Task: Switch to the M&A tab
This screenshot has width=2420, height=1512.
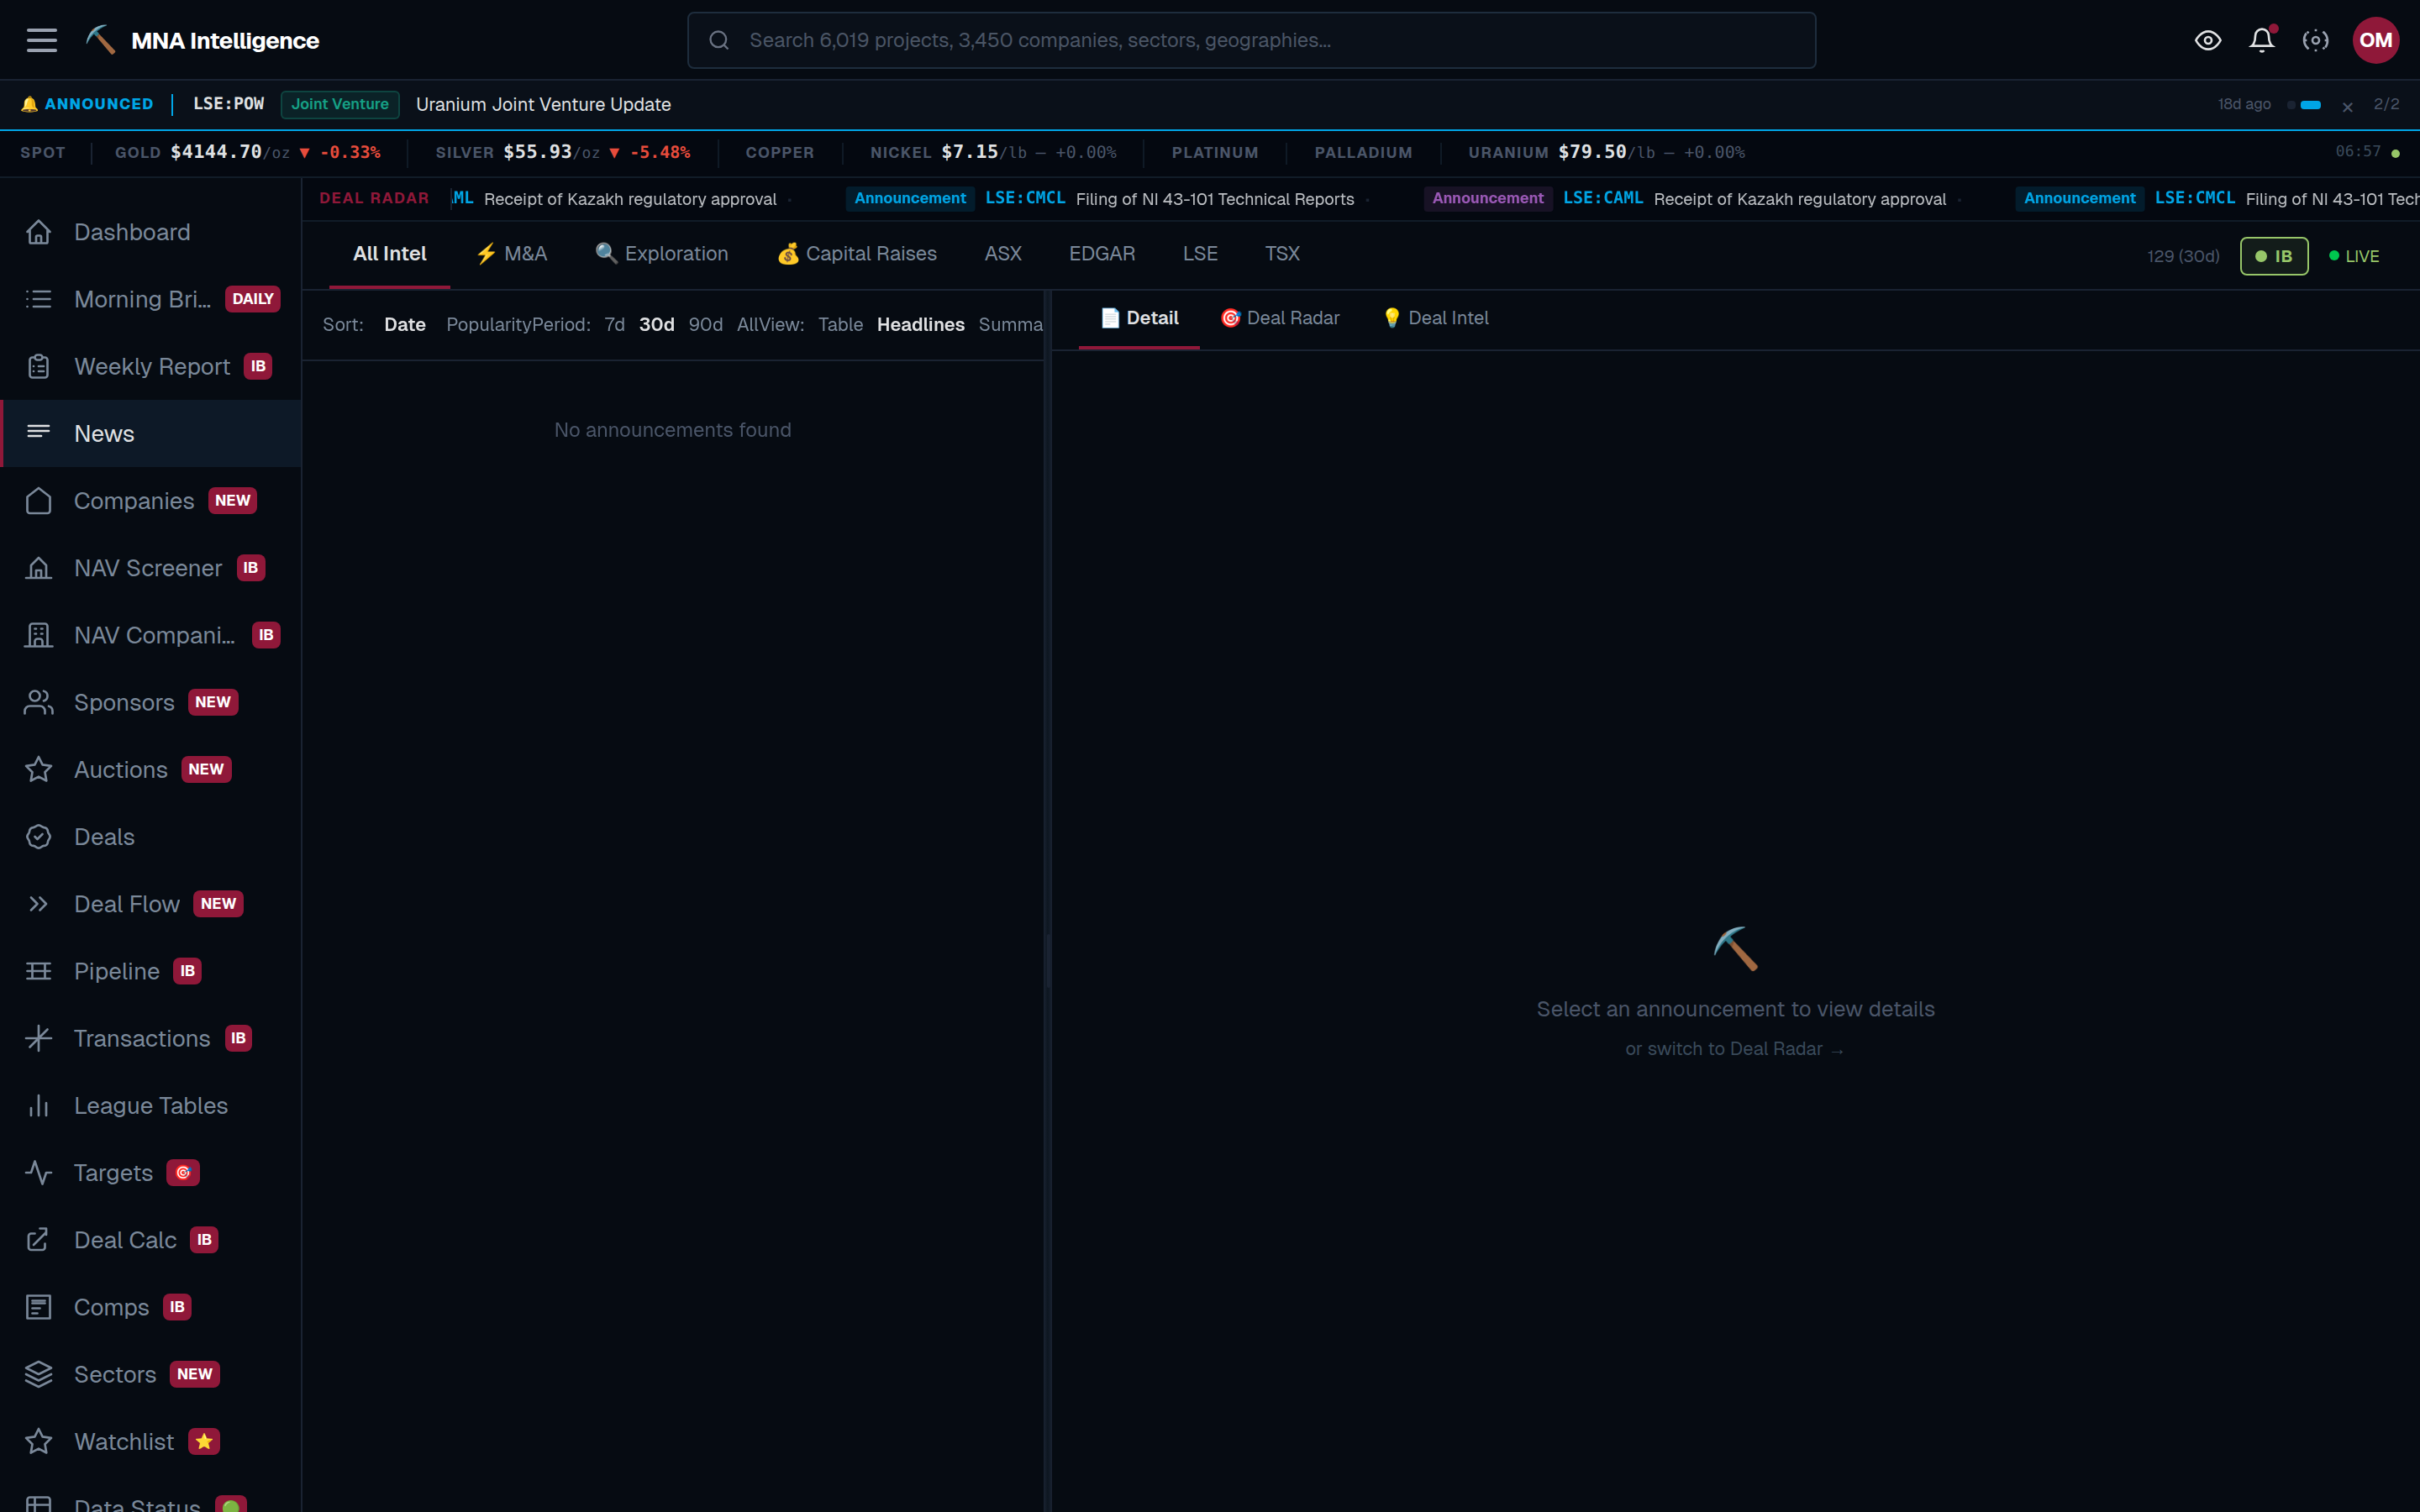Action: (x=511, y=254)
